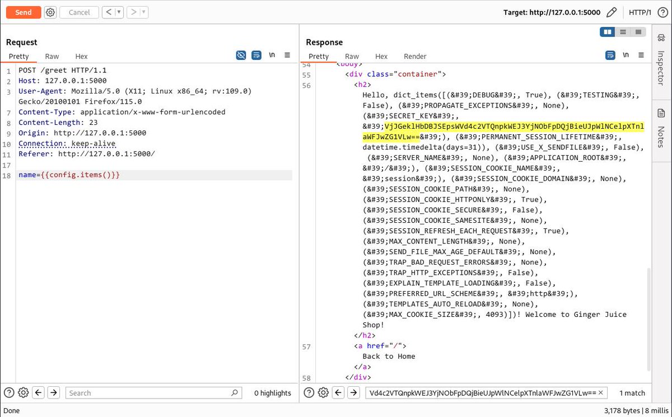Open Repeater settings gear next to Send
This screenshot has width=672, height=417.
coord(50,12)
